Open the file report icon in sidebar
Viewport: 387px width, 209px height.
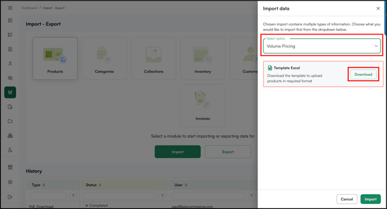[x=10, y=107]
